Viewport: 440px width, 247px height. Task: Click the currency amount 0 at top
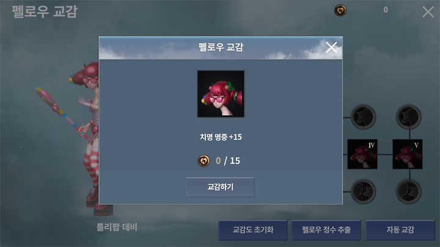(x=386, y=10)
